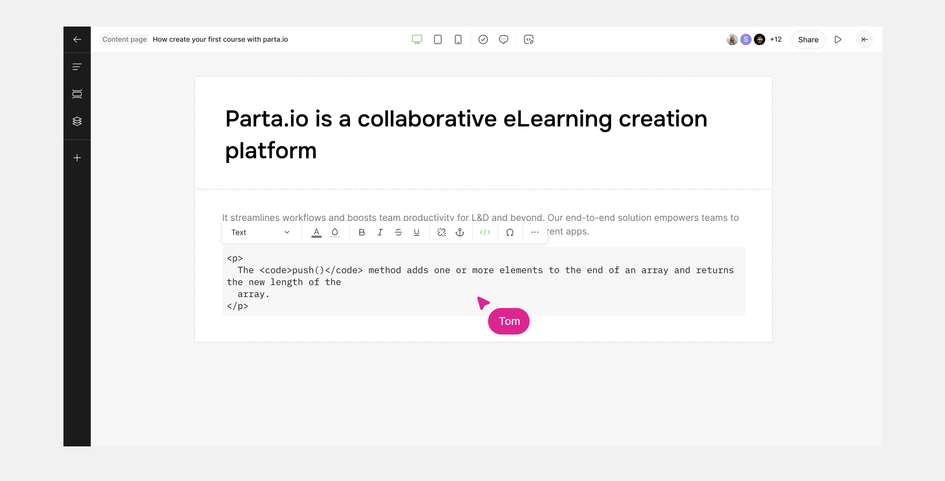Click the Share button
The height and width of the screenshot is (481, 945).
(808, 40)
